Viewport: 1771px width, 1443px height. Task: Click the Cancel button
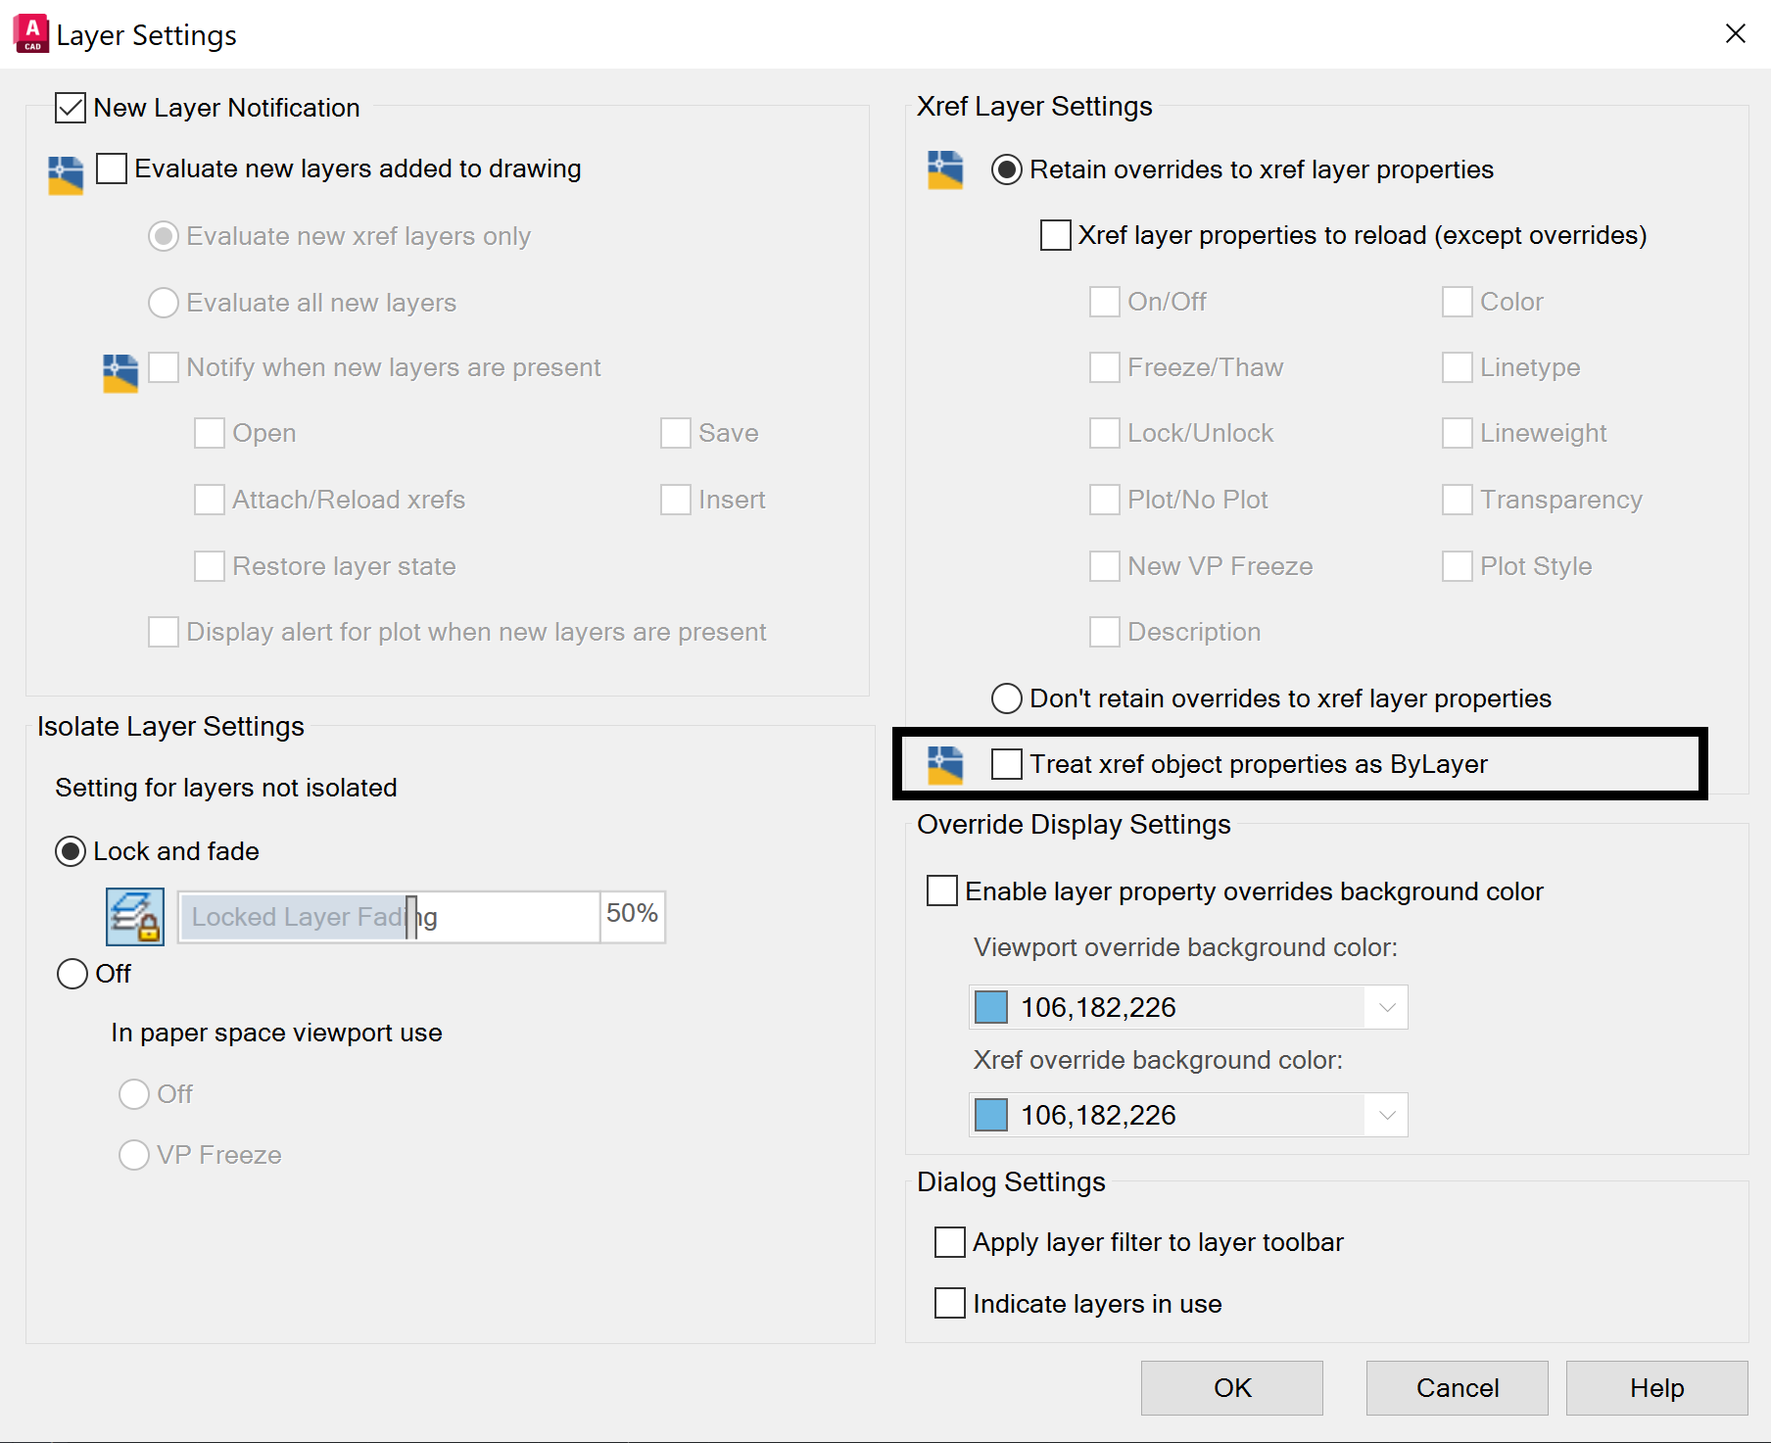click(x=1457, y=1388)
